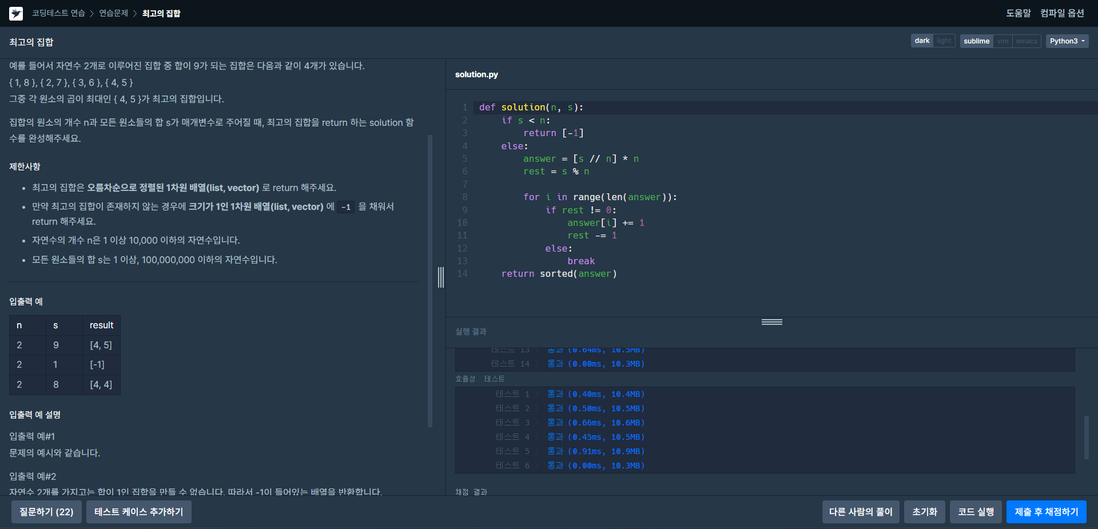Click problem description scrollbar
Image resolution: width=1098 pixels, height=529 pixels.
click(430, 281)
